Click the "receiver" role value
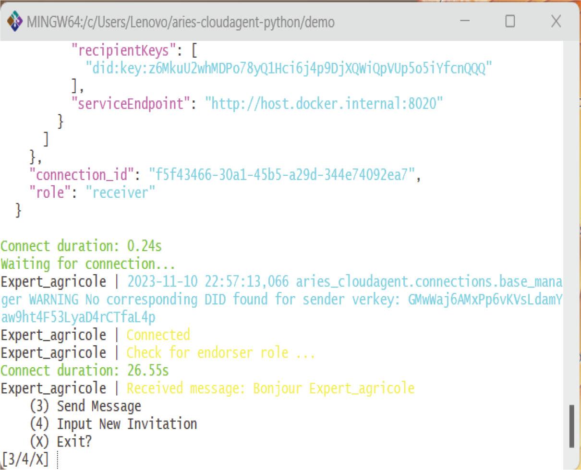Screen dimensions: 581x470 (x=121, y=193)
